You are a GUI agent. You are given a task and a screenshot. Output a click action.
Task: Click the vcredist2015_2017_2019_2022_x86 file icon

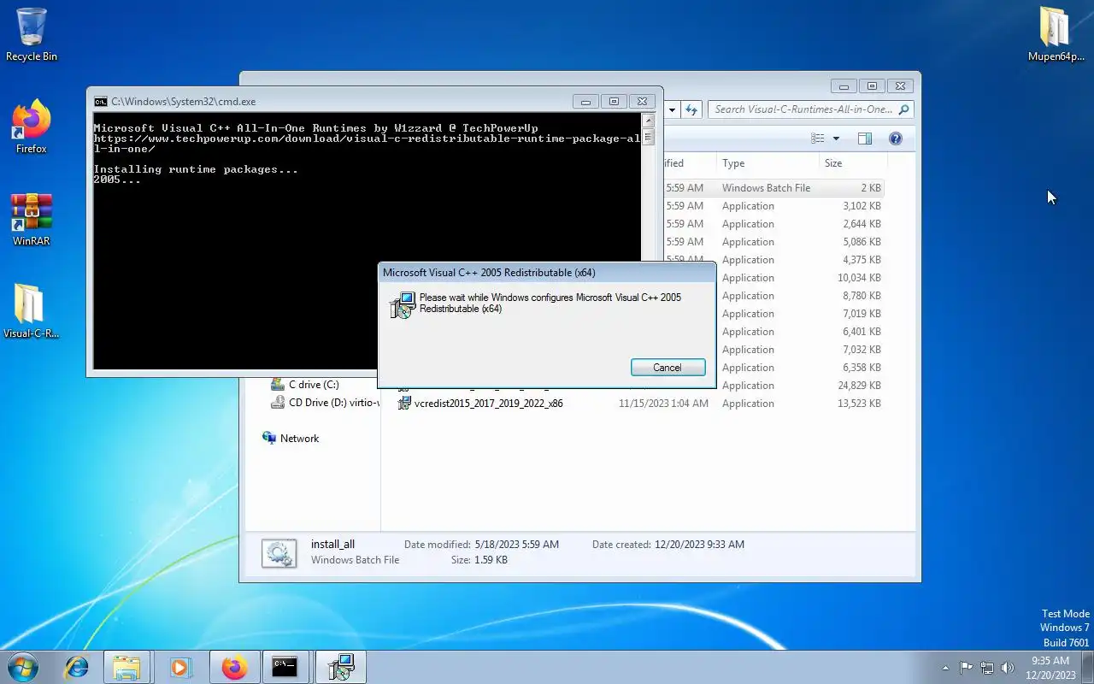click(x=404, y=404)
